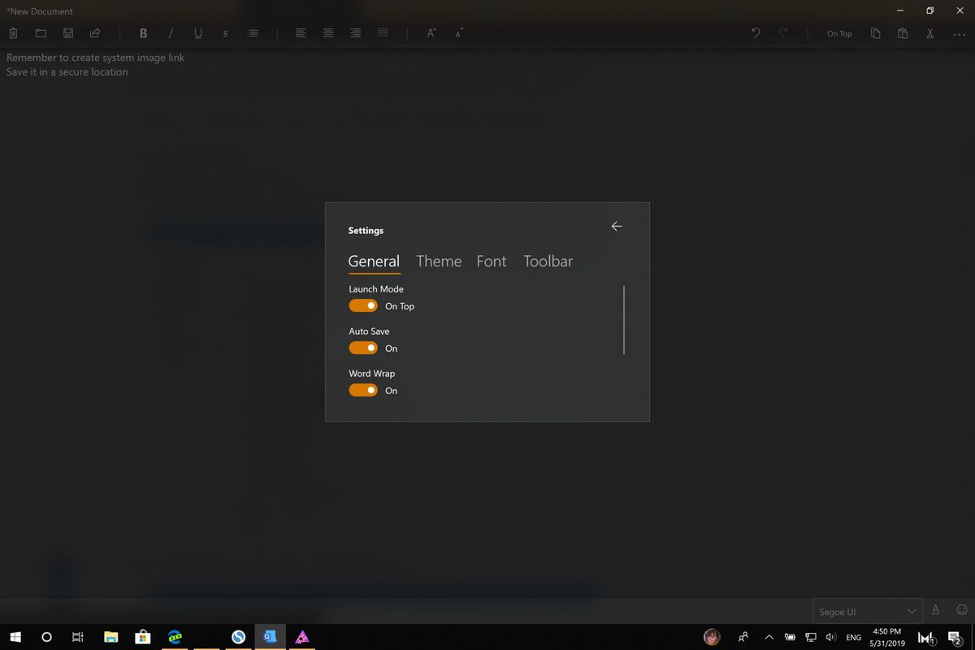Screen dimensions: 975x650
Task: Align text to the center
Action: (x=328, y=33)
